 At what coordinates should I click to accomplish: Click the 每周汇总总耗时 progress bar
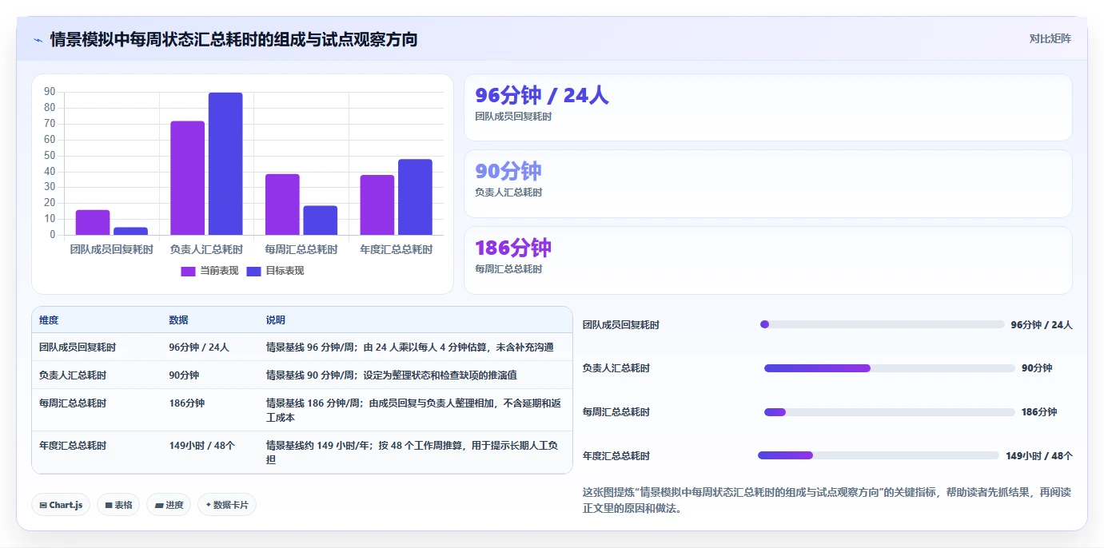890,412
